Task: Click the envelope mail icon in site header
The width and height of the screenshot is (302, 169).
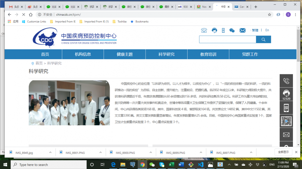Action: click(x=243, y=30)
